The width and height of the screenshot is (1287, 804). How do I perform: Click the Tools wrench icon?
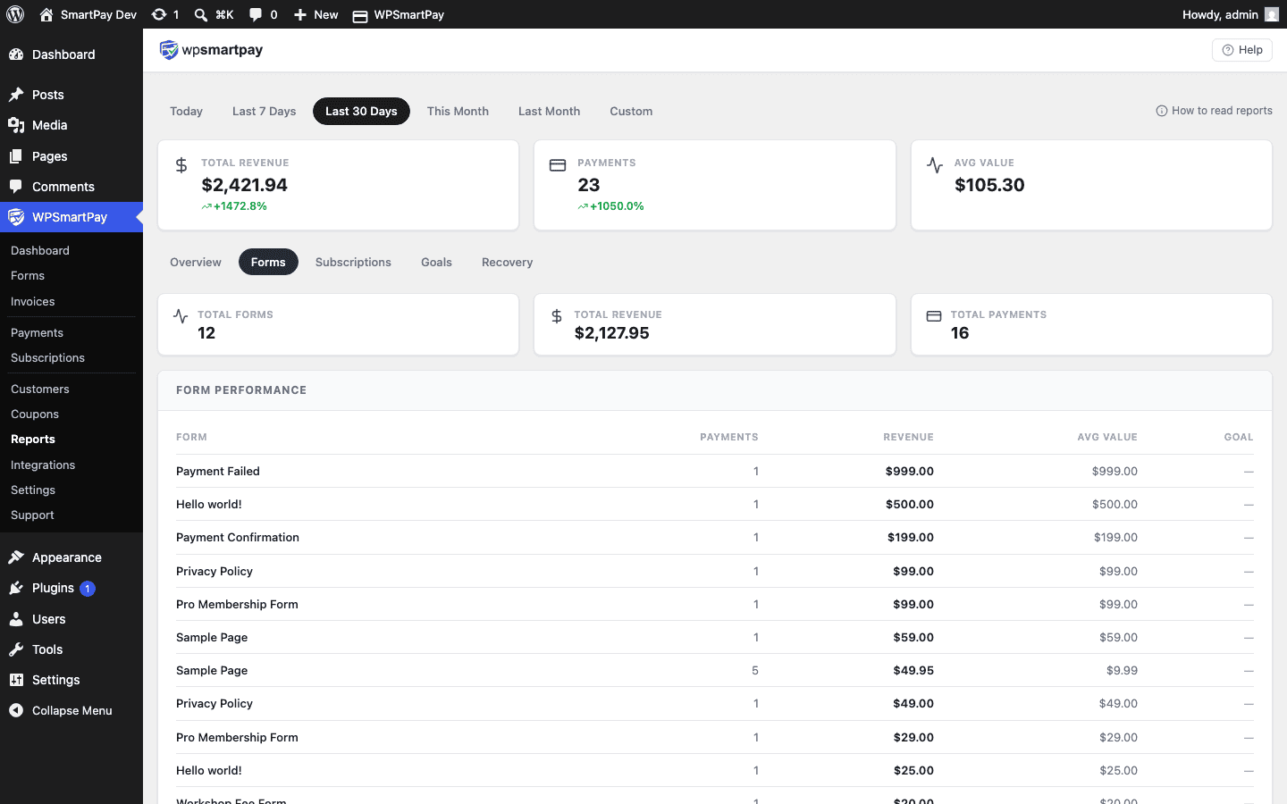[16, 649]
